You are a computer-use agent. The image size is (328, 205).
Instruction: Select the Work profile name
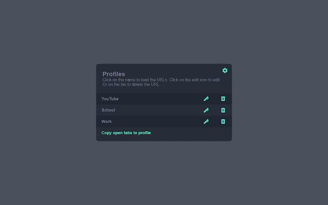(x=107, y=121)
